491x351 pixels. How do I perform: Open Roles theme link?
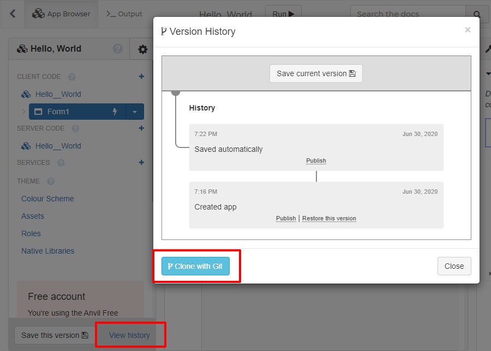click(x=31, y=233)
